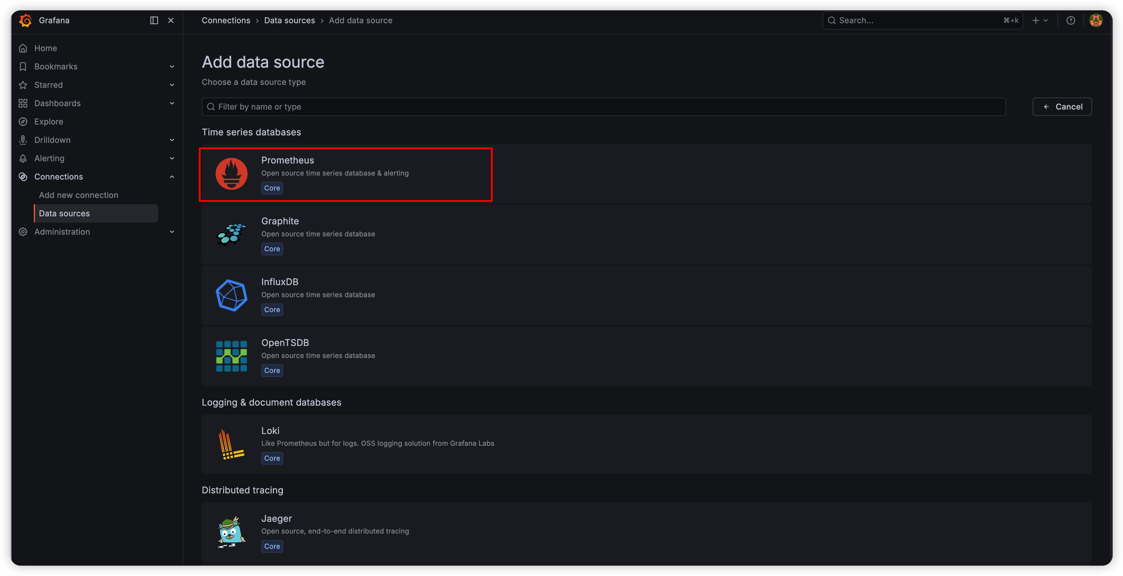Click the 'Choose a data source type' subtitle
1123x576 pixels.
point(254,82)
